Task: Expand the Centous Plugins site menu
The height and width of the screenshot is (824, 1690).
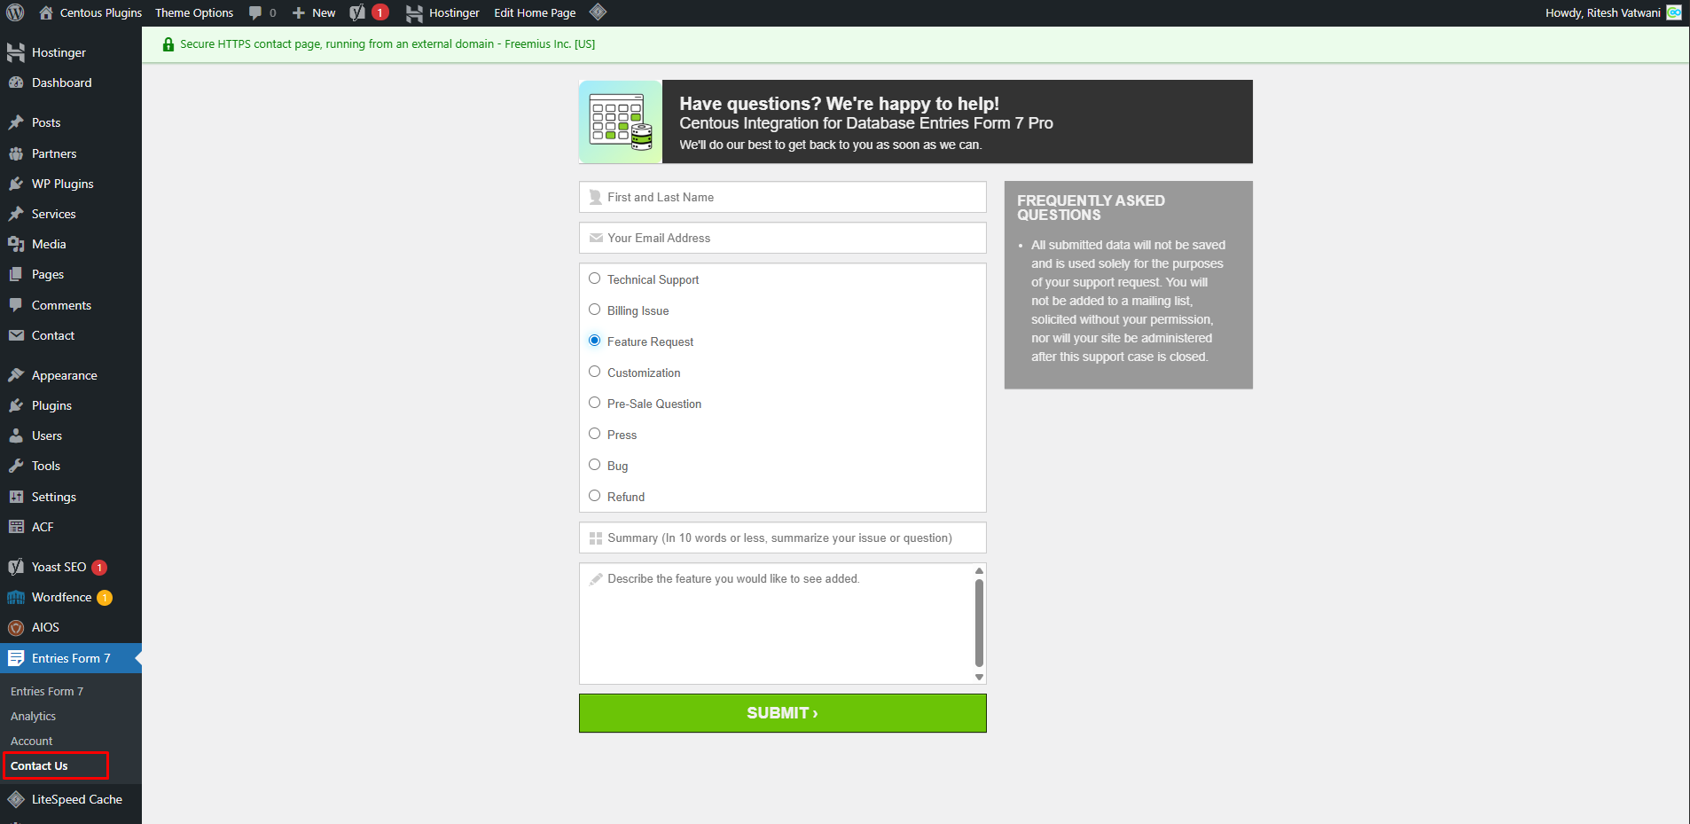Action: click(91, 12)
